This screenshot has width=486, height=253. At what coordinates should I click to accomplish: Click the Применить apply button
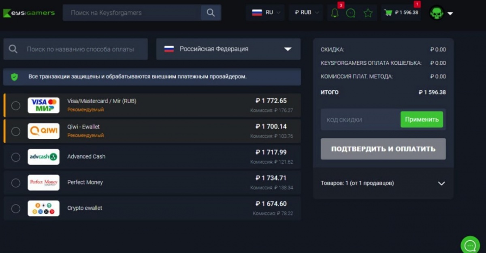pyautogui.click(x=422, y=119)
